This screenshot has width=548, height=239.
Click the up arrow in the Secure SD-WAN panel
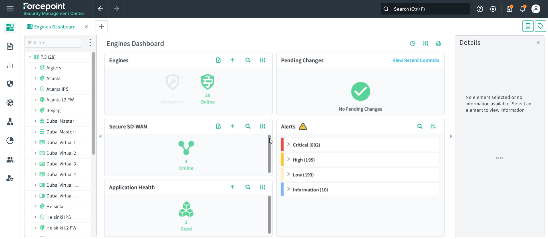(233, 126)
